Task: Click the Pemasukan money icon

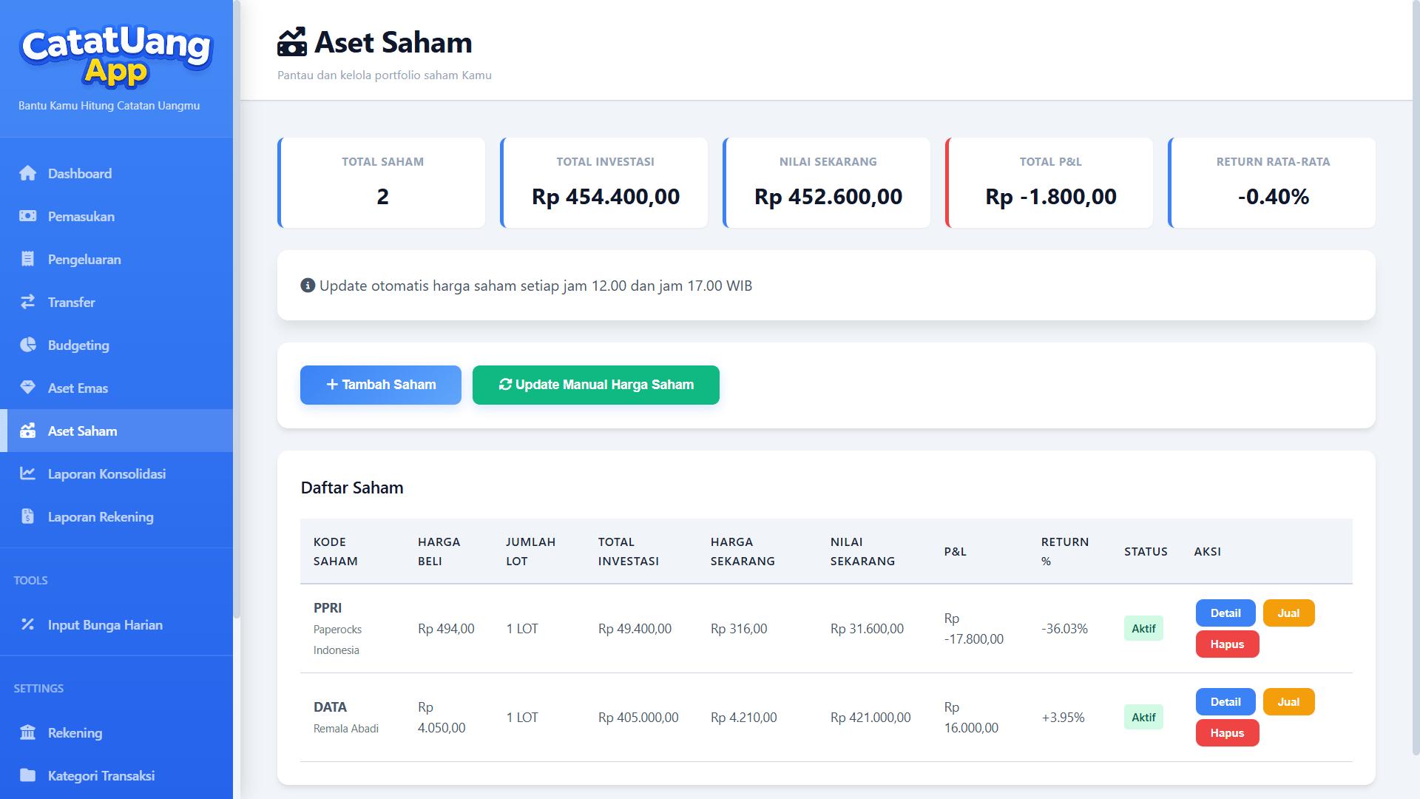Action: click(28, 216)
